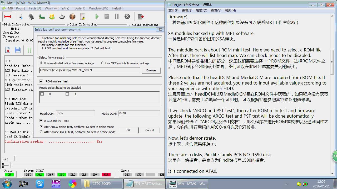Open MRT Pro(F) menu
This screenshot has height=189, width=337.
(x=16, y=8)
